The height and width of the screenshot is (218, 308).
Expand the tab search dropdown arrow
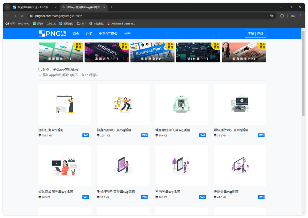7,7
